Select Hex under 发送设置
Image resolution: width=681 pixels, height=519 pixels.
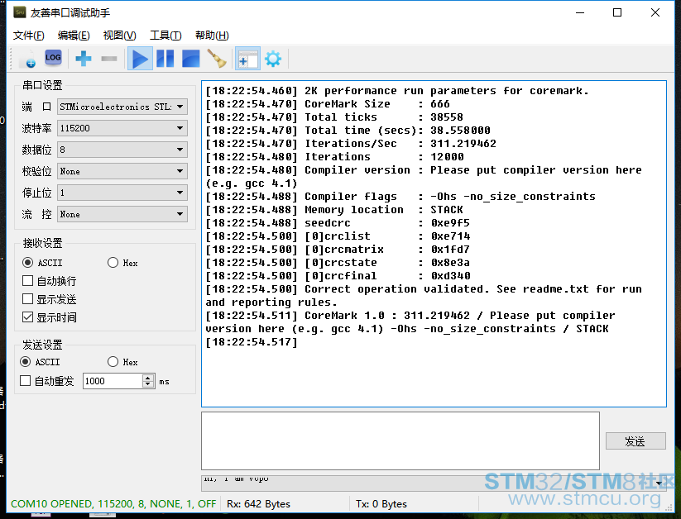113,362
